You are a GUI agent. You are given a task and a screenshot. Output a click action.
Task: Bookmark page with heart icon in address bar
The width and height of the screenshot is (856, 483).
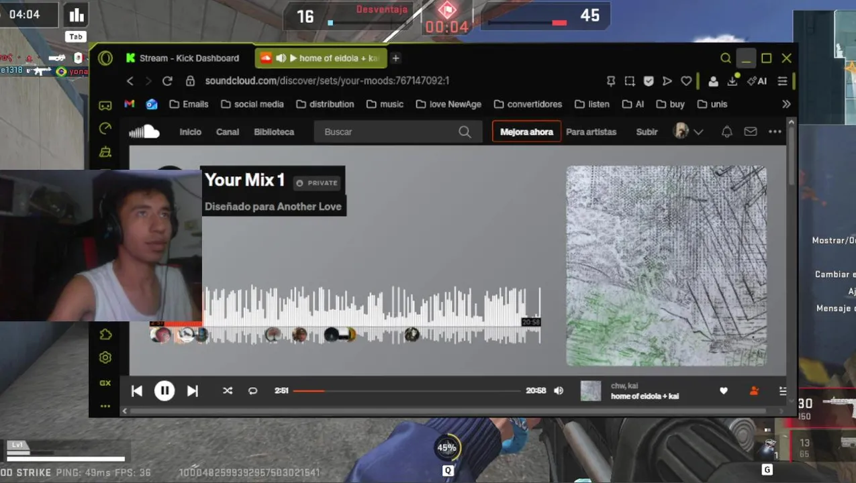686,80
